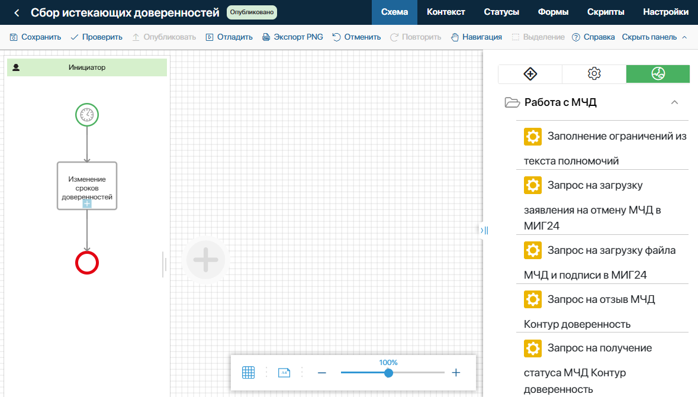Select the green integrations tab in side panel
Image resolution: width=698 pixels, height=397 pixels.
point(658,74)
